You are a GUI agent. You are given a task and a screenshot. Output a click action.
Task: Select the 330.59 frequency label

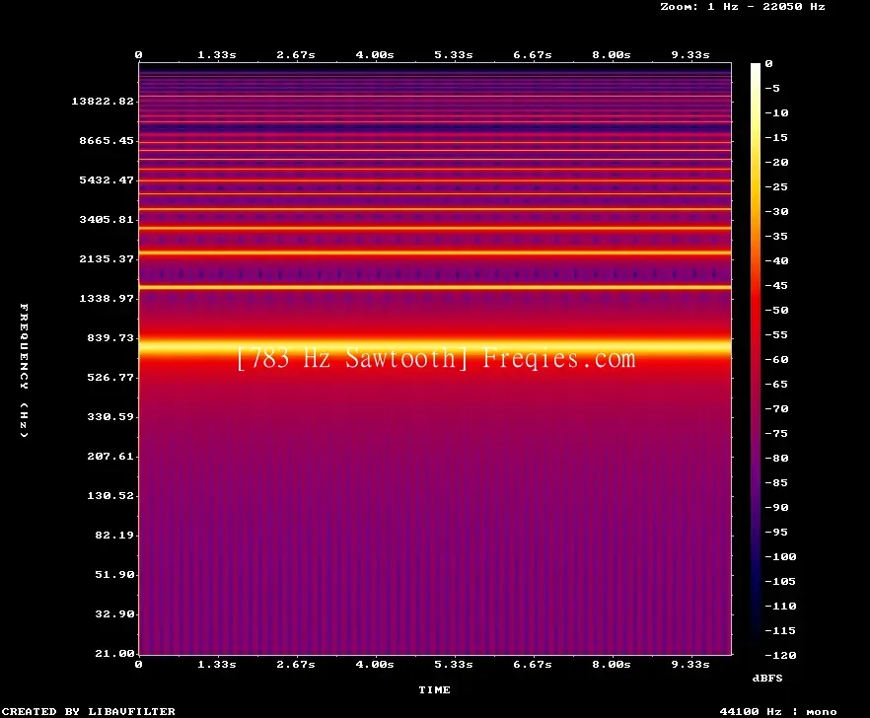110,416
